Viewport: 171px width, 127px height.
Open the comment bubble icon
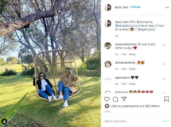click(115, 99)
